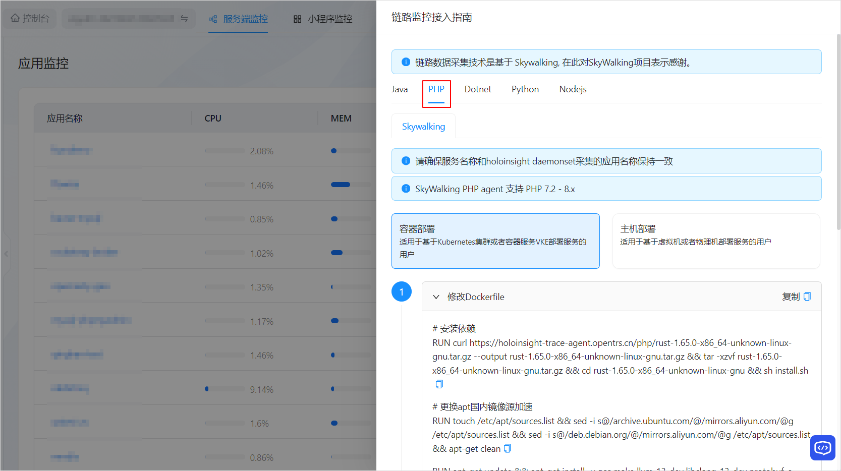This screenshot has width=841, height=471.
Task: Click blurred application name in 2.08% row
Action: pos(71,150)
